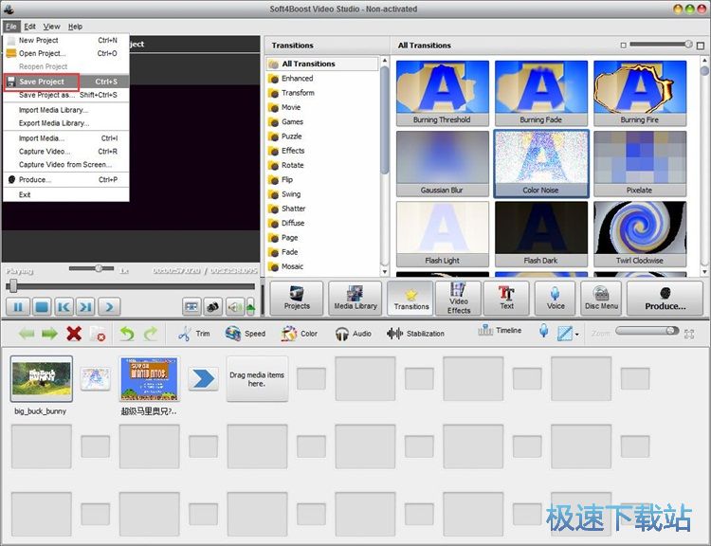Undo the last action

127,334
